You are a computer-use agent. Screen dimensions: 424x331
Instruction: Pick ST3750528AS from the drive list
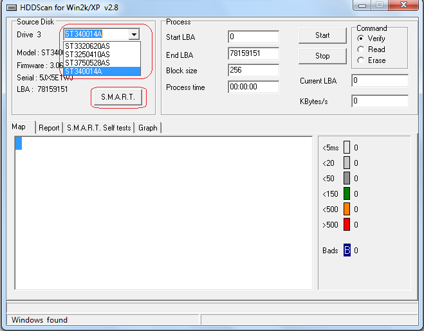(x=102, y=63)
